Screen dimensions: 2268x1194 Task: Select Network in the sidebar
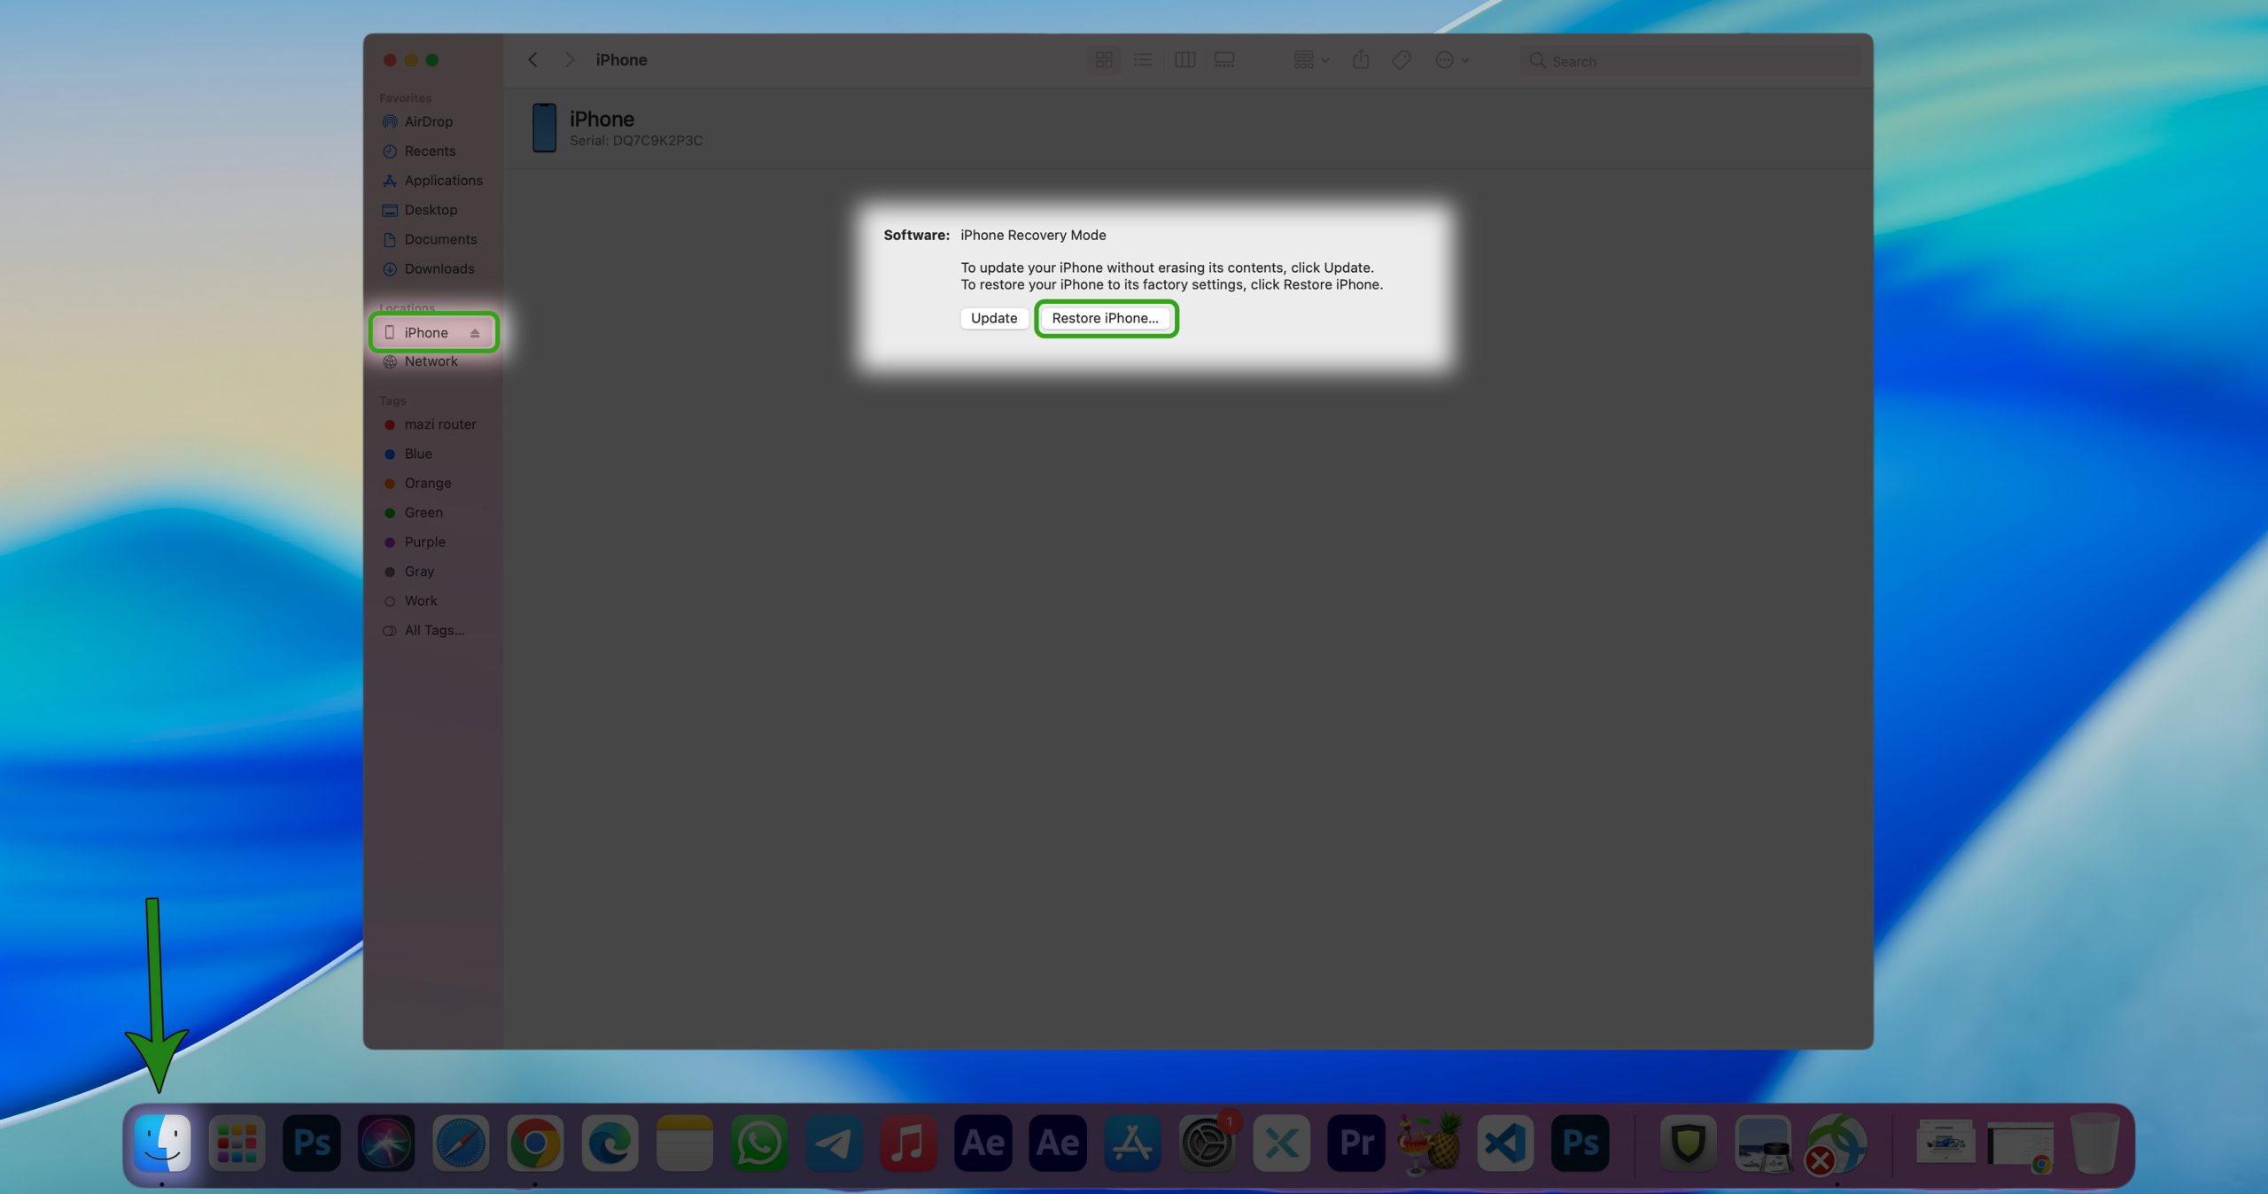(431, 361)
